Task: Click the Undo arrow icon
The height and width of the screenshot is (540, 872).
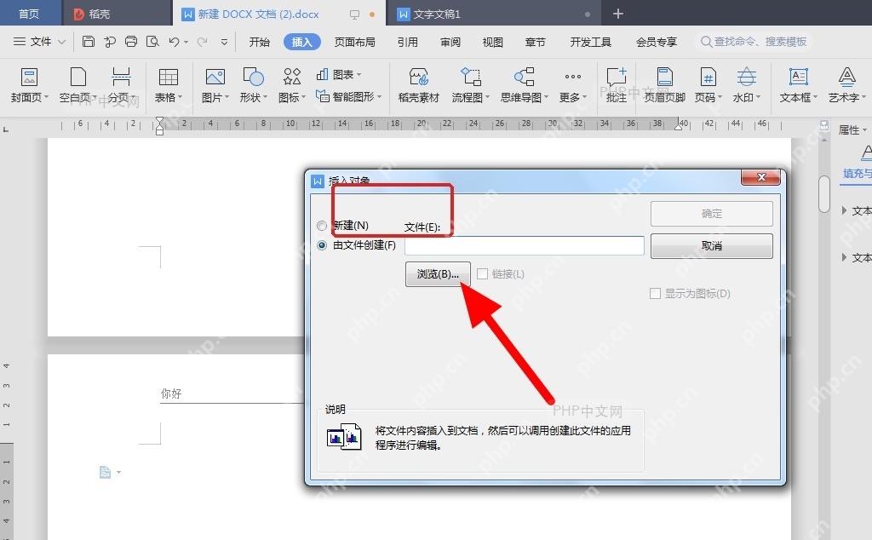Action: click(174, 42)
